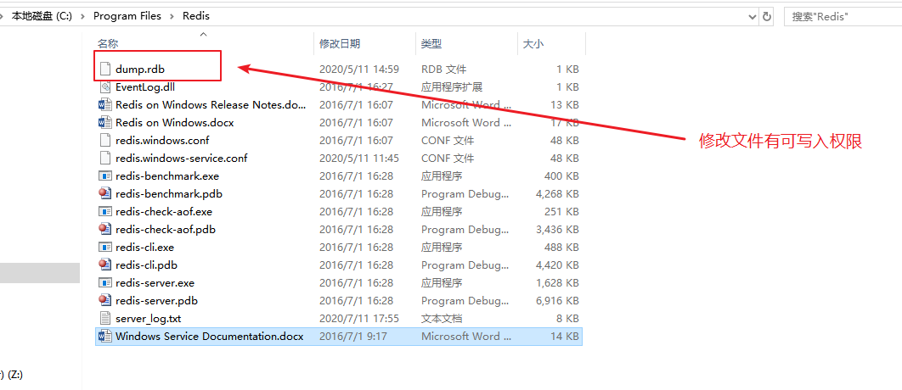Select the redis-server.pdb file name
This screenshot has height=390, width=902.
pos(156,301)
